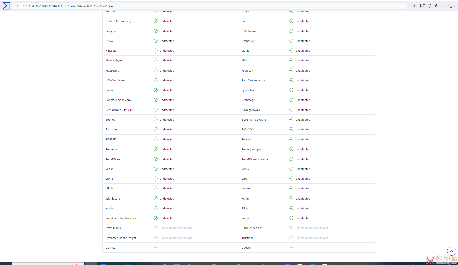Click the Zoner undetected check icon

tap(291, 218)
